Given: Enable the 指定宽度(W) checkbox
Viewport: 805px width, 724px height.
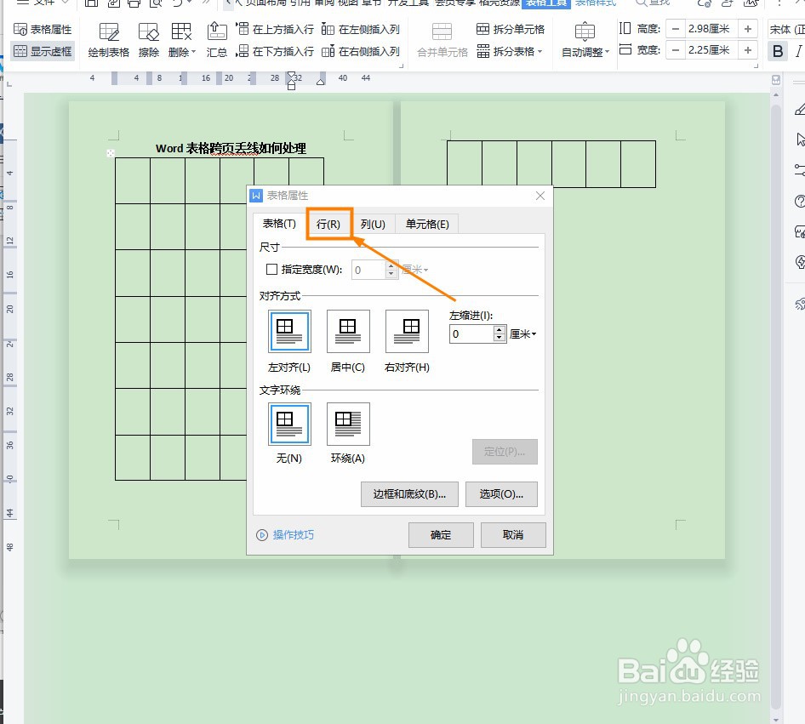Looking at the screenshot, I should point(272,270).
